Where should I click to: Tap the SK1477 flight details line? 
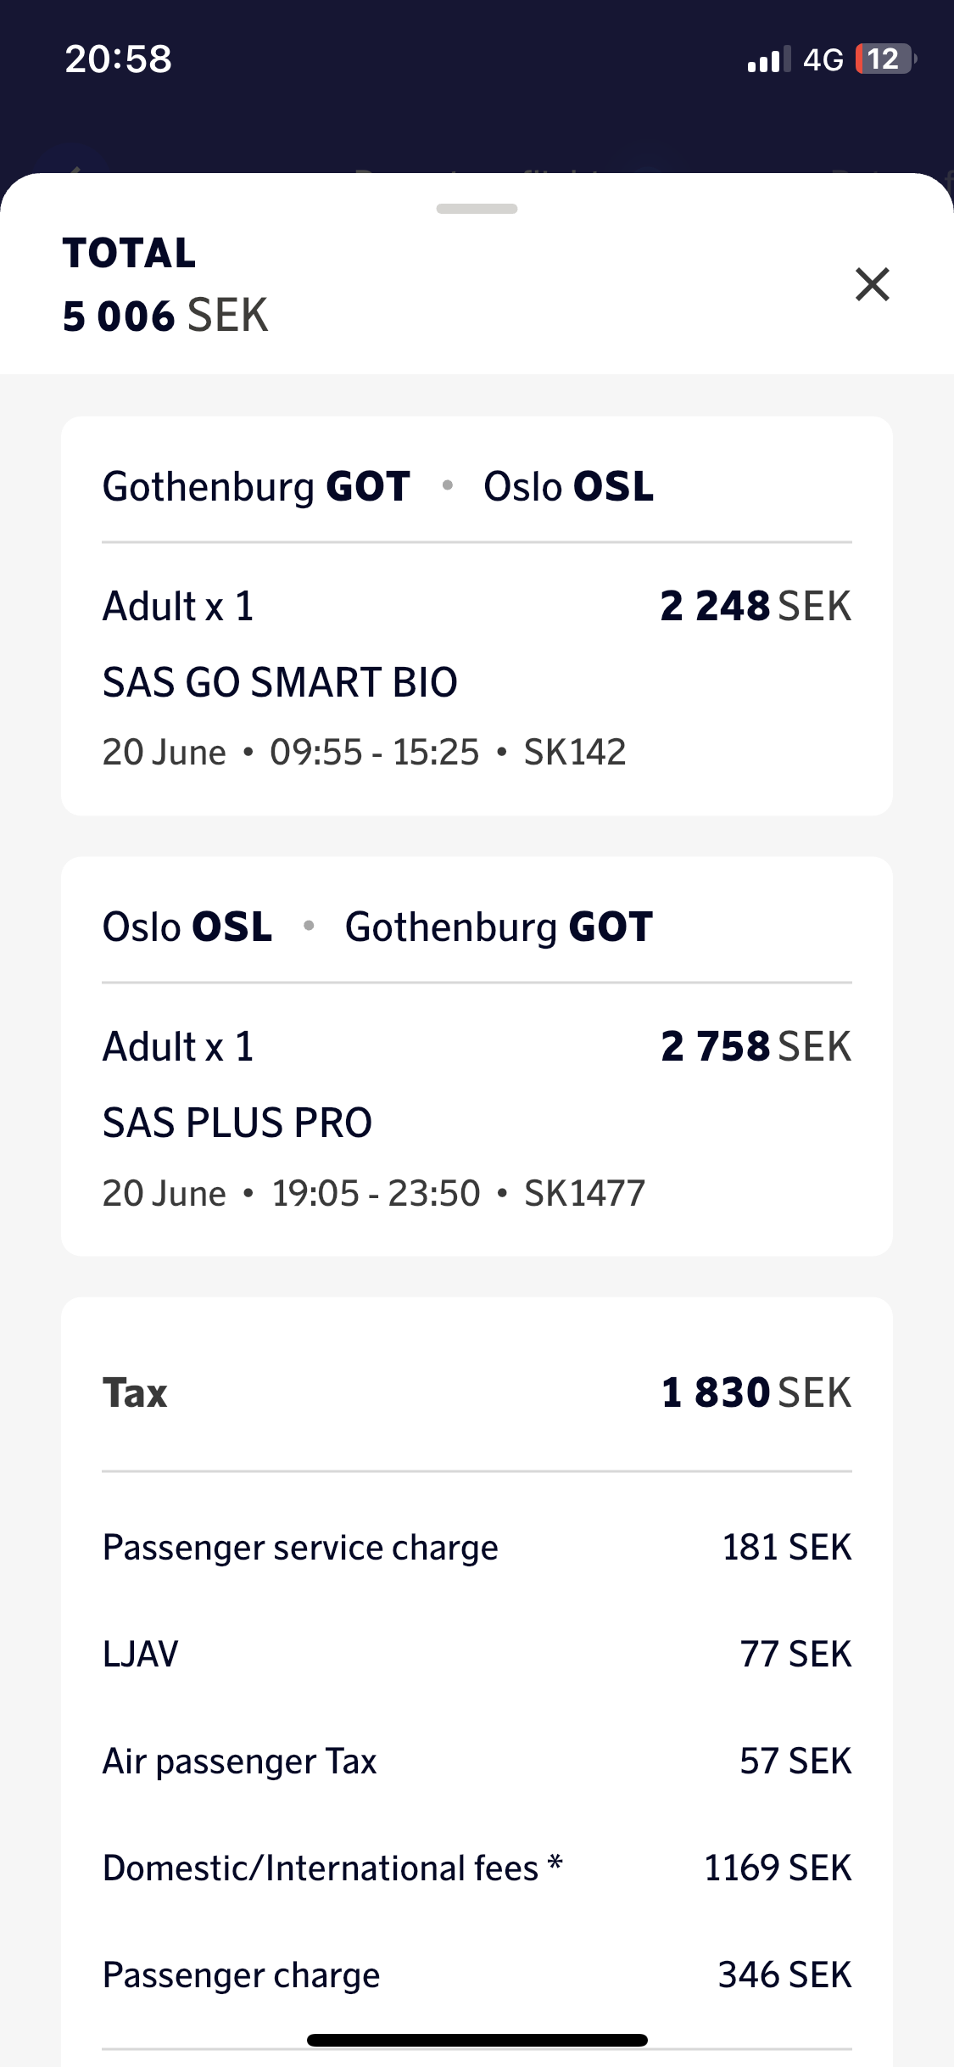click(x=374, y=1193)
